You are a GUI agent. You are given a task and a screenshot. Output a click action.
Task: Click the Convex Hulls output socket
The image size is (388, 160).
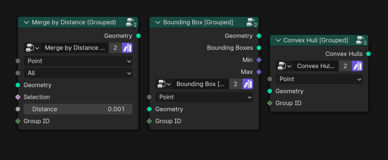pyautogui.click(x=368, y=54)
